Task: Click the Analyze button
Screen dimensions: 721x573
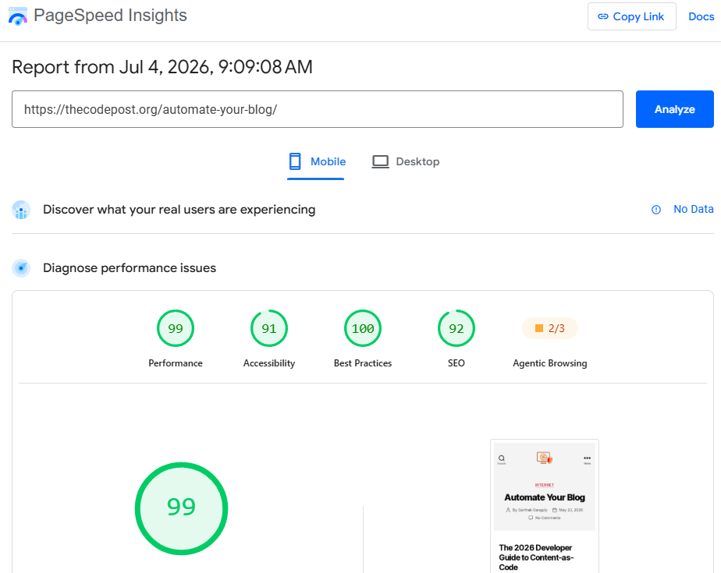Action: coord(674,109)
